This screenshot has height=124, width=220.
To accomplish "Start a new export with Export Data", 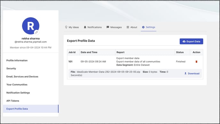I will click(191, 41).
